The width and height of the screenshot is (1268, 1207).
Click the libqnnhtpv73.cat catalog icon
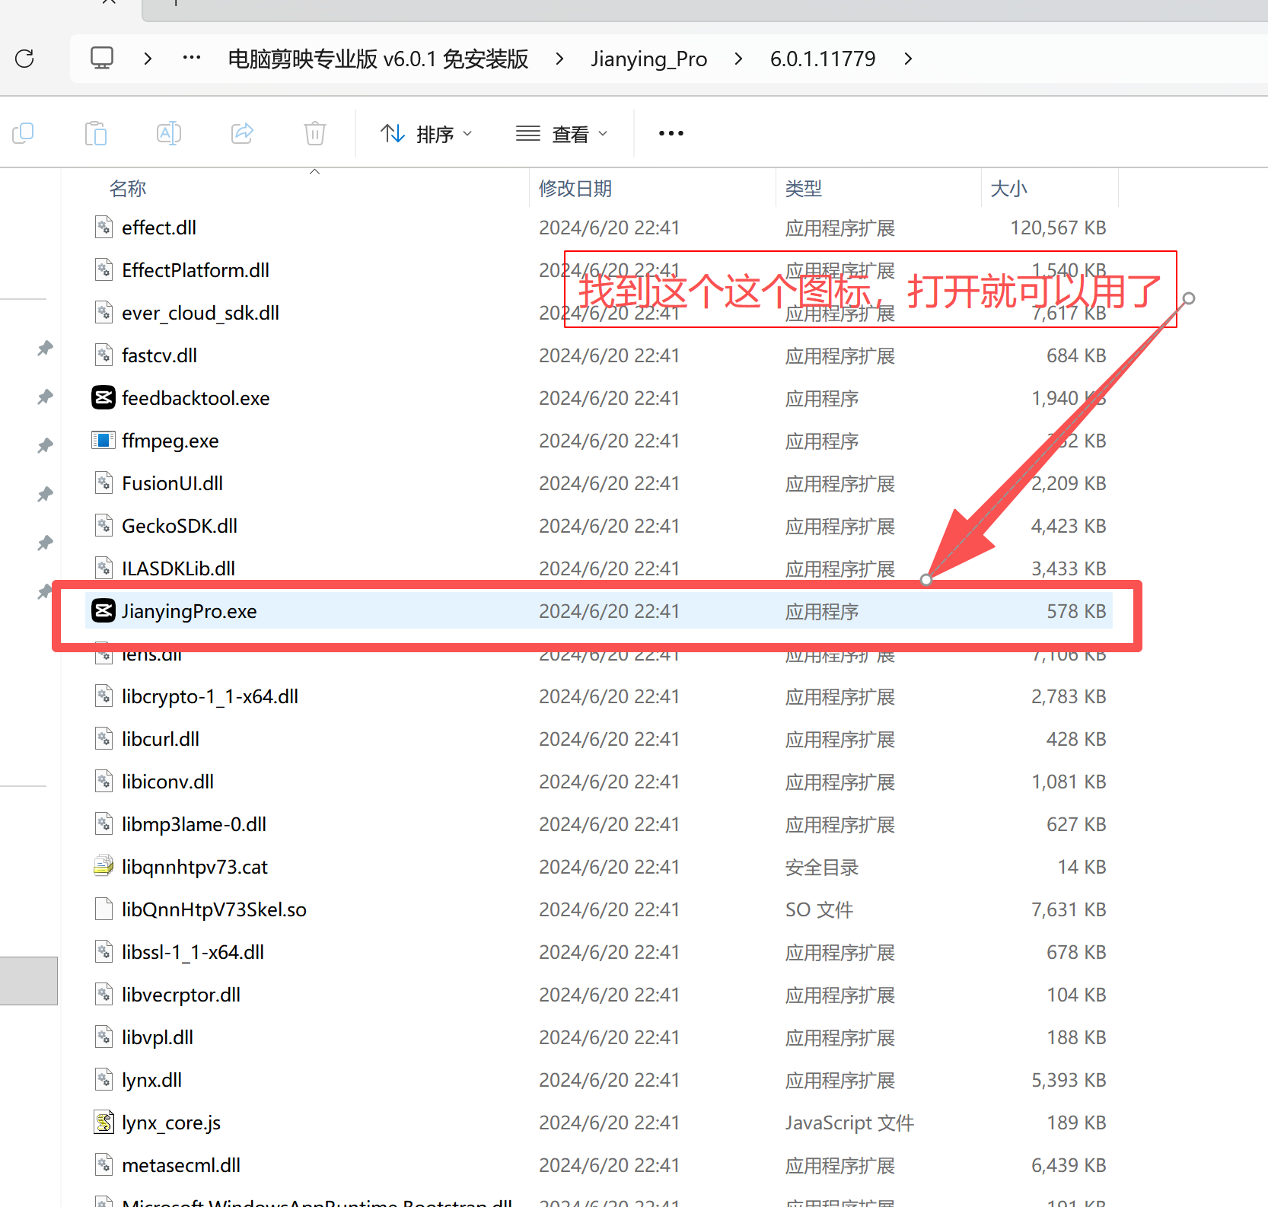point(104,866)
